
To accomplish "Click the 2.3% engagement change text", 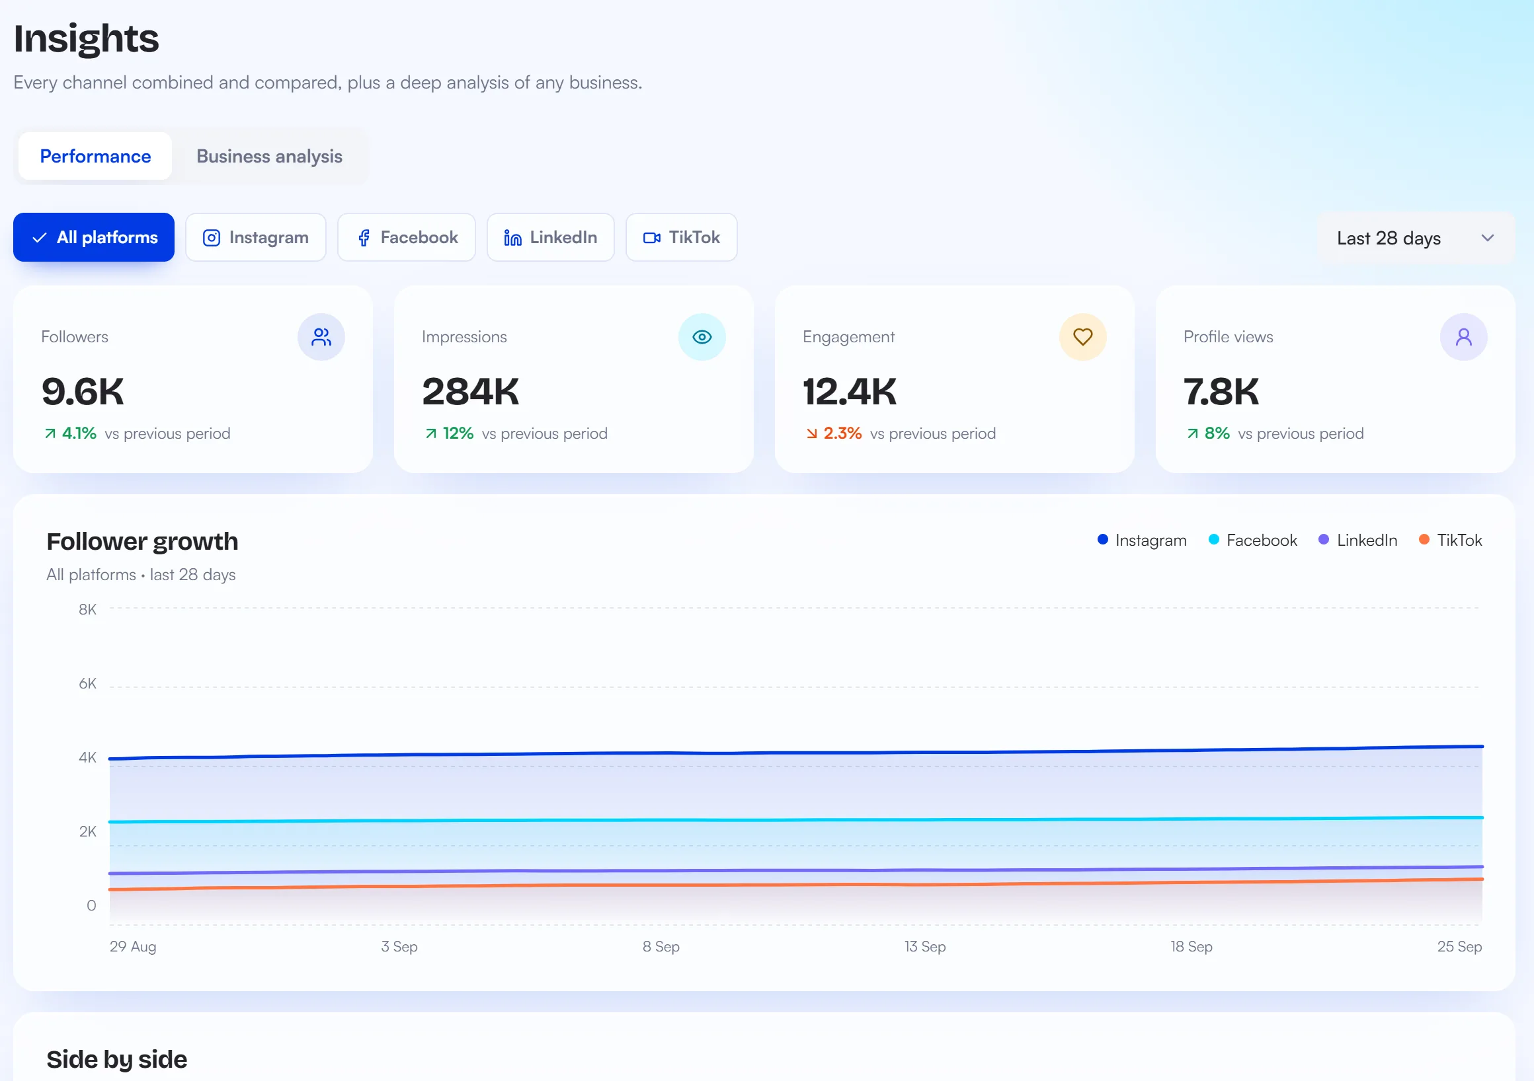I will point(842,433).
